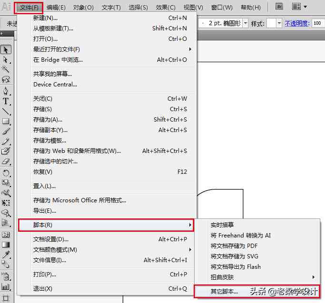Click the Arrange Documents layout icon
Viewport: 325px width, 303px height.
296,7
